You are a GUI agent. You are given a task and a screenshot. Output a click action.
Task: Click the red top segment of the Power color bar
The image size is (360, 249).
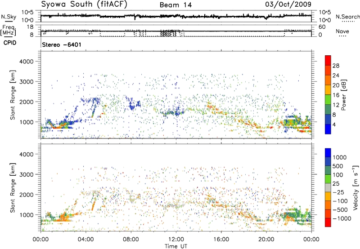(x=328, y=61)
